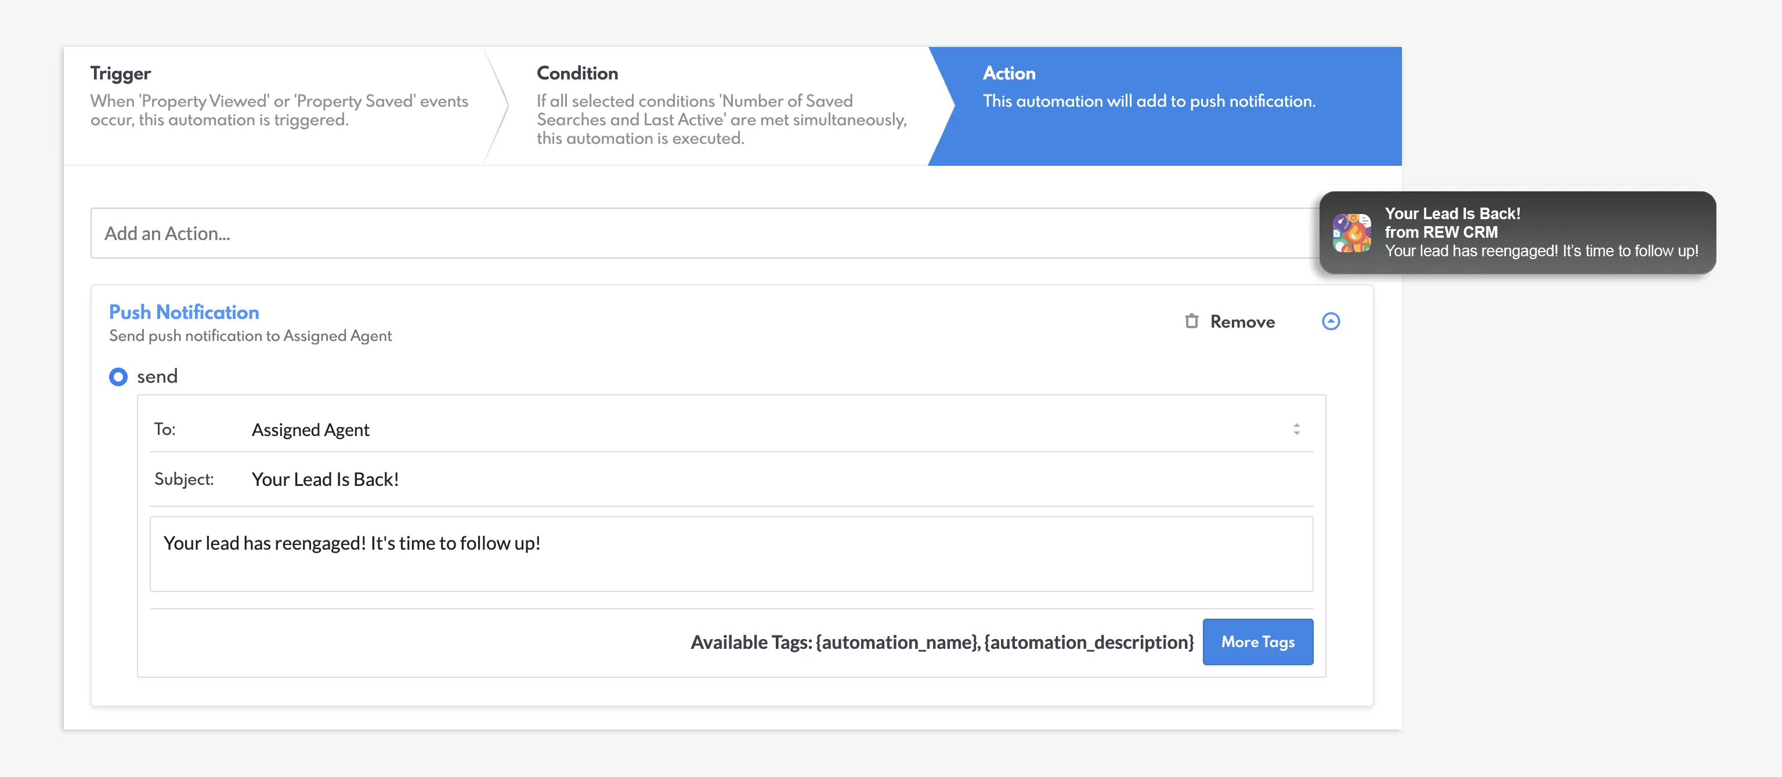Click the REW CRM app icon in the notification
The height and width of the screenshot is (777, 1782).
pyautogui.click(x=1351, y=233)
